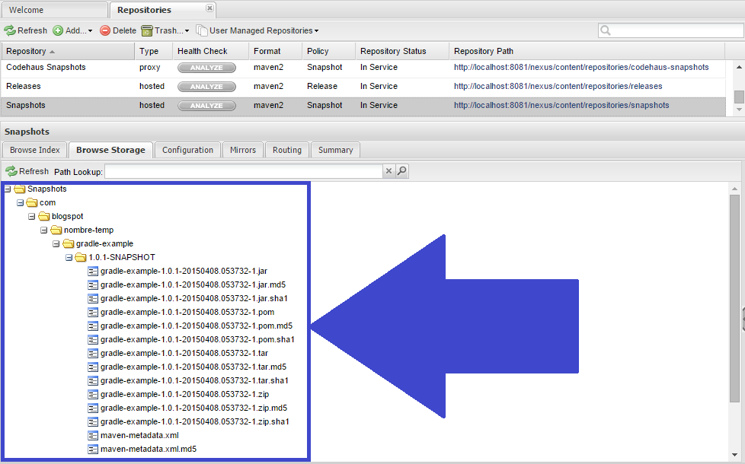
Task: Analyze Releases repository health check
Action: tap(206, 87)
